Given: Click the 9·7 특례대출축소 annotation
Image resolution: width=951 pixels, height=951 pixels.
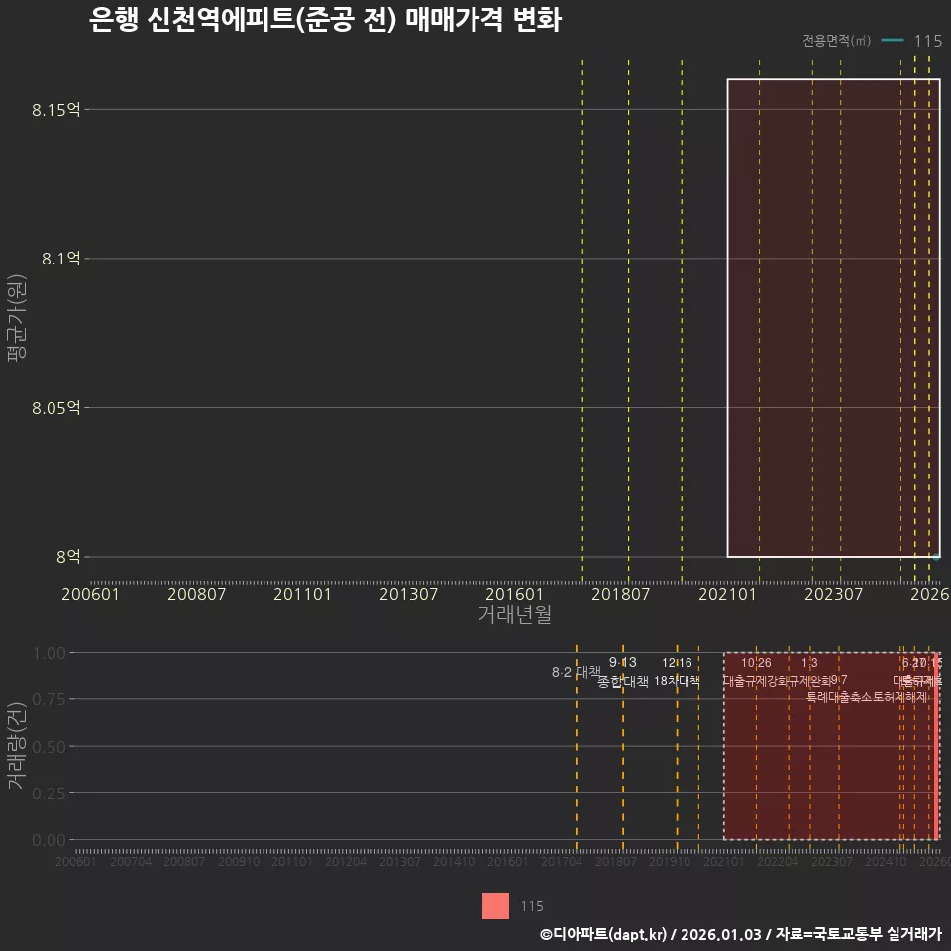Looking at the screenshot, I should point(838,681).
